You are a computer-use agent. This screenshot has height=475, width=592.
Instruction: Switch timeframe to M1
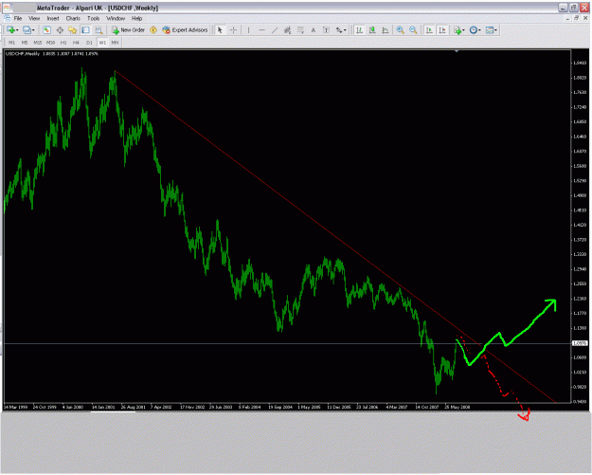11,43
